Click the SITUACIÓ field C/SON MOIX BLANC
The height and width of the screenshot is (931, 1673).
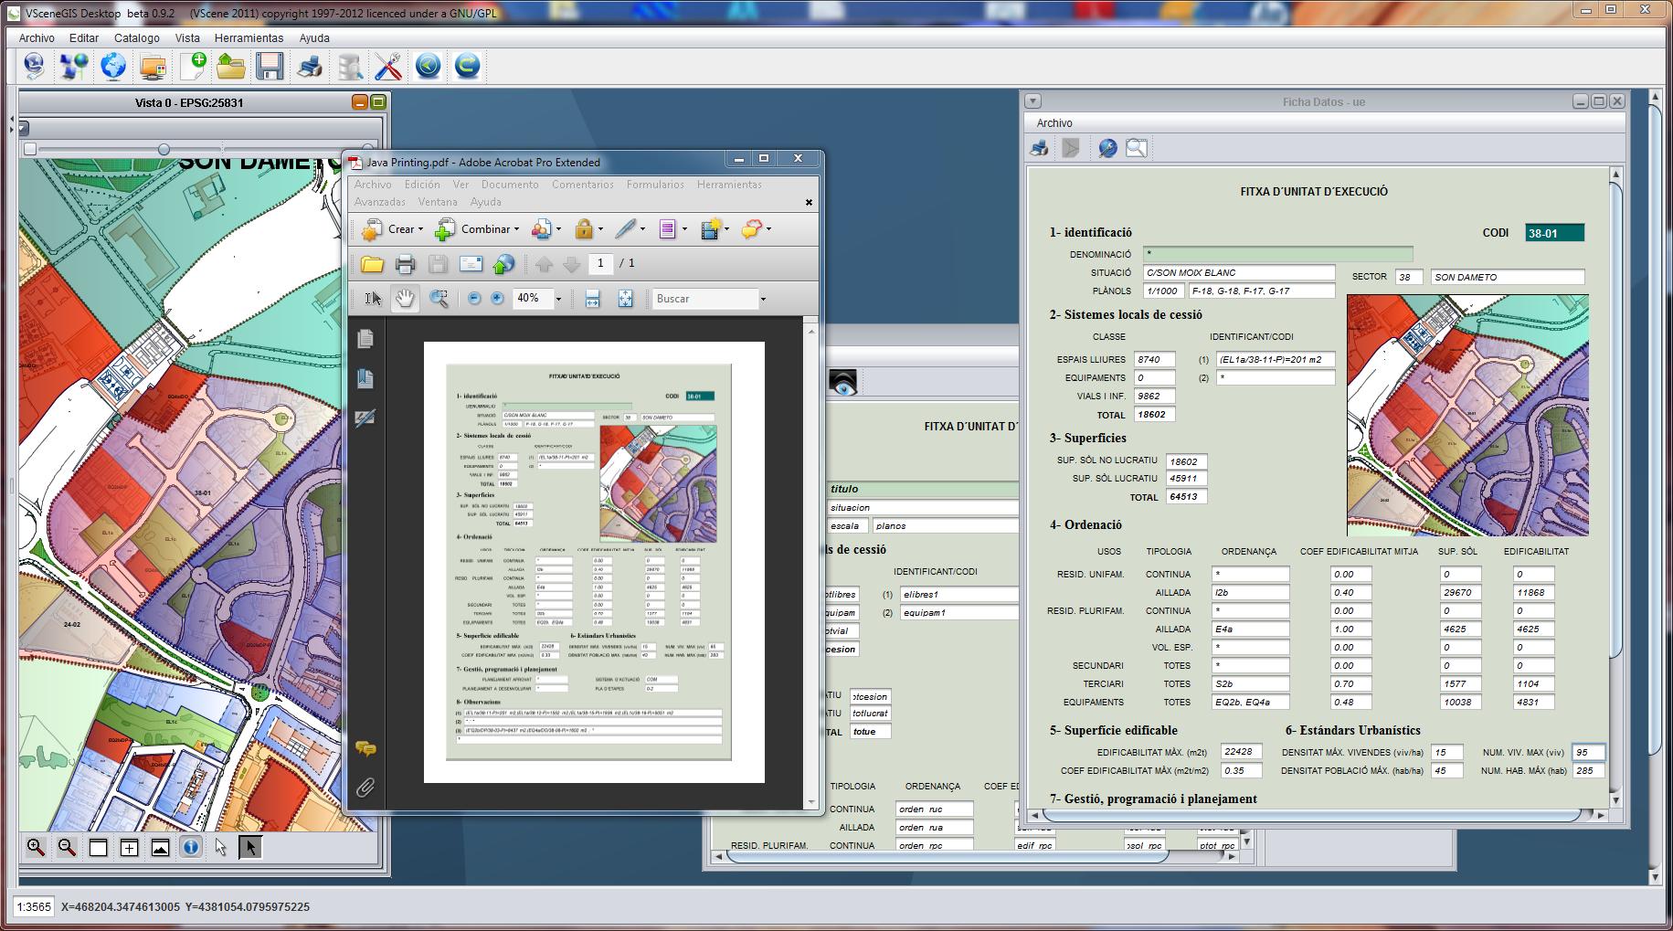1239,272
